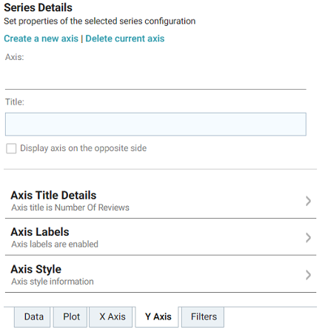Open the Axis Title Details section heading
This screenshot has height=335, width=322.
coord(53,195)
